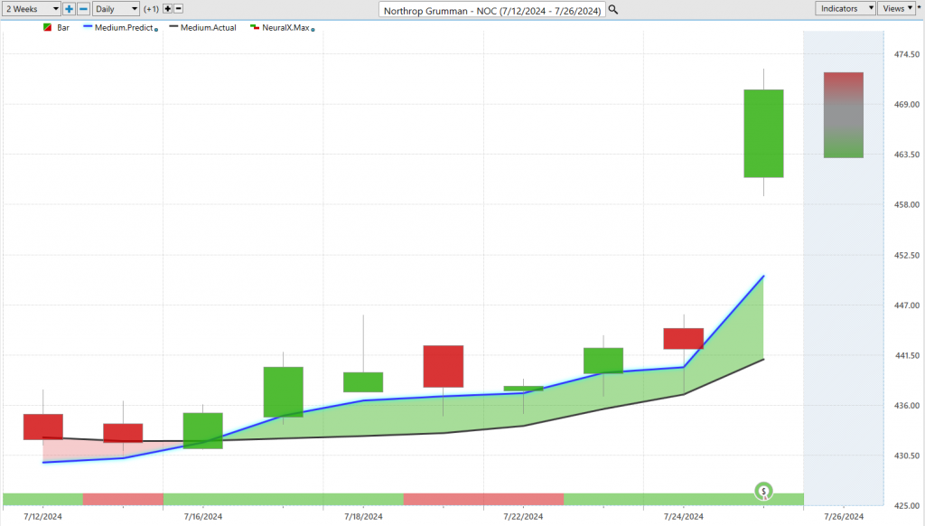925x526 pixels.
Task: Open the 2 Weeks range dropdown
Action: click(31, 8)
